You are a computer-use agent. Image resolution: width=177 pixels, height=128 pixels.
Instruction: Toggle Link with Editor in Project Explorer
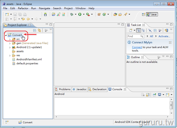point(39,30)
